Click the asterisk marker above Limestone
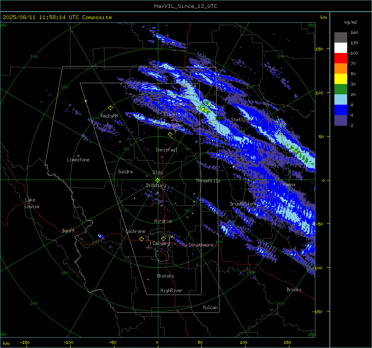This screenshot has width=372, height=348. click(78, 156)
